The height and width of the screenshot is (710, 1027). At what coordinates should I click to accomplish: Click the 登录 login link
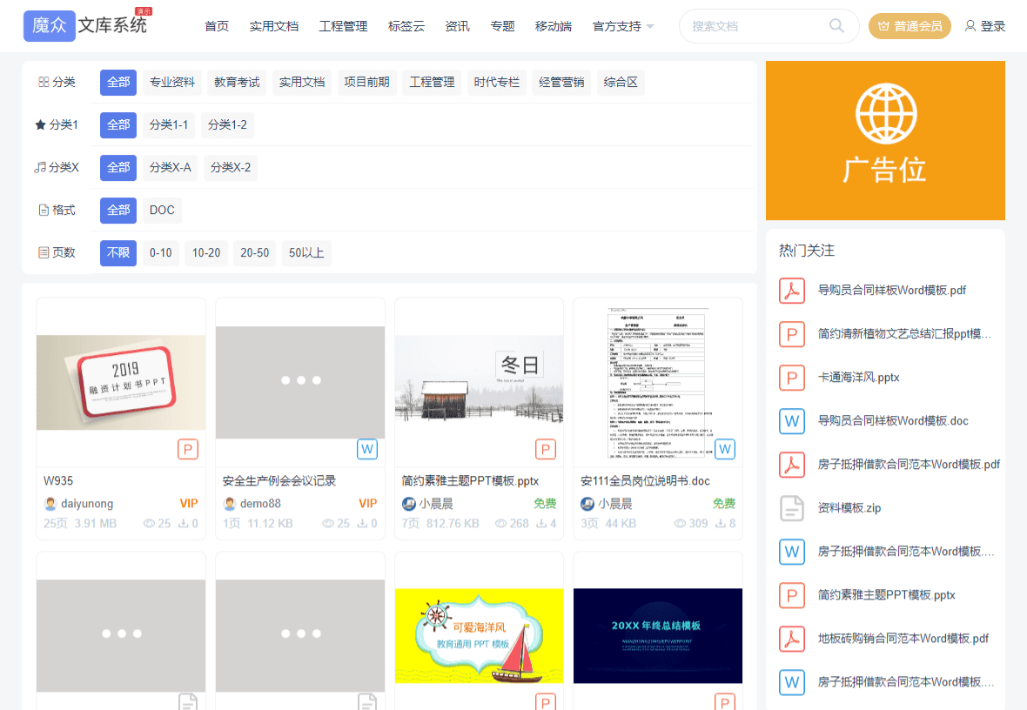pyautogui.click(x=984, y=26)
